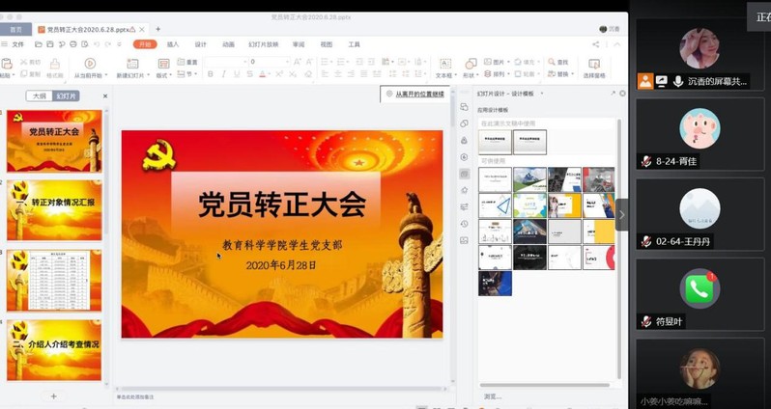Open the font color picker
Image resolution: width=771 pixels, height=409 pixels.
pos(264,74)
